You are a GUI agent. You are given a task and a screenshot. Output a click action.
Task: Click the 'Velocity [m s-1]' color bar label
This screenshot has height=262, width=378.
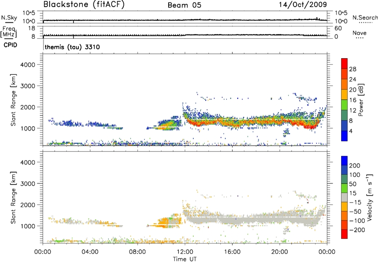click(x=369, y=197)
